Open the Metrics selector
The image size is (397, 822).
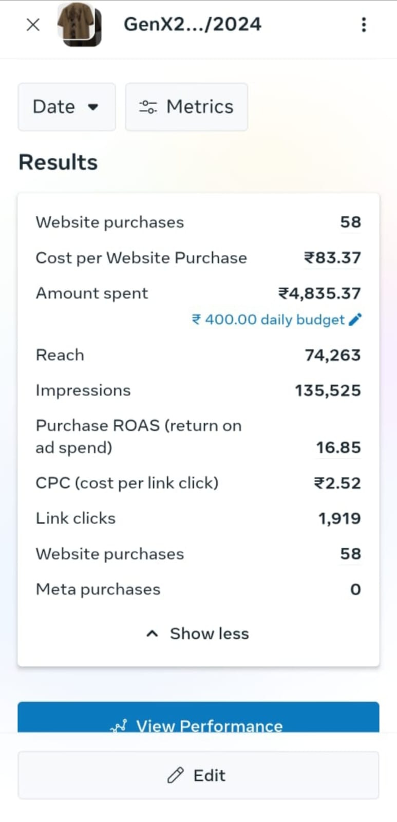(x=186, y=107)
